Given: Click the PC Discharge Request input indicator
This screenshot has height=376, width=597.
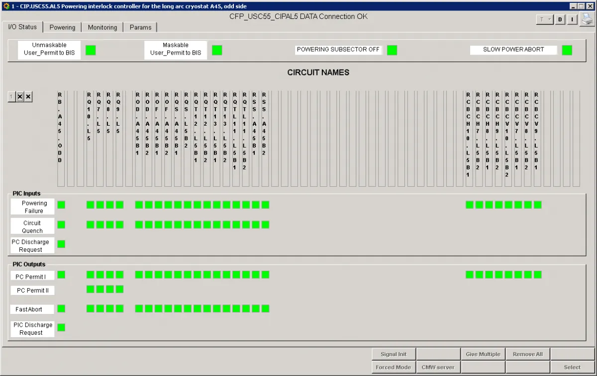Looking at the screenshot, I should tap(61, 244).
